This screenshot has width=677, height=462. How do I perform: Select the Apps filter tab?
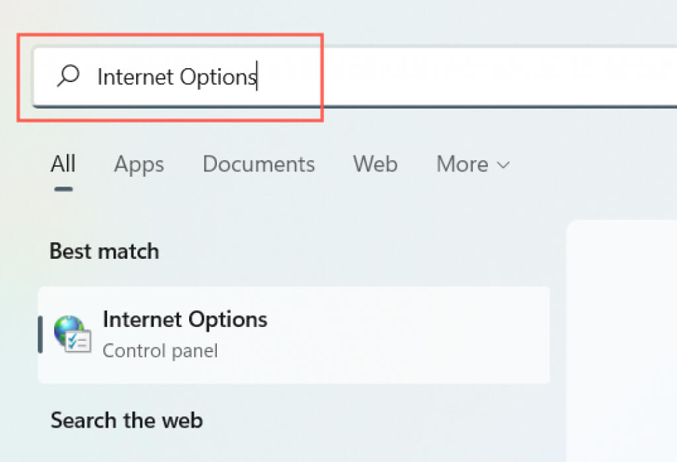pos(139,164)
